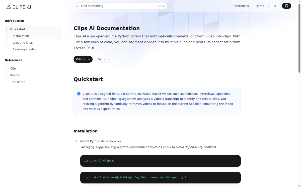Open the Resize reference page
The image size is (301, 188).
click(15, 75)
